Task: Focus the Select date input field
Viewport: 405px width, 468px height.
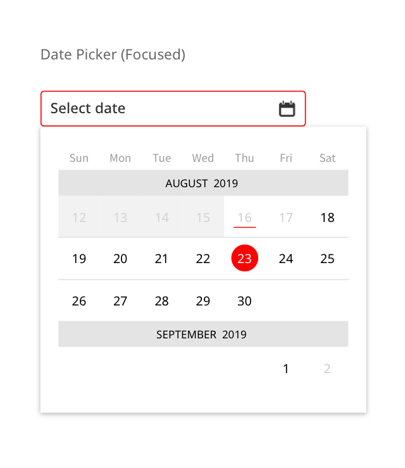Action: 158,109
